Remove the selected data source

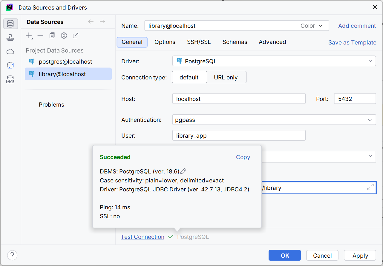pyautogui.click(x=40, y=36)
